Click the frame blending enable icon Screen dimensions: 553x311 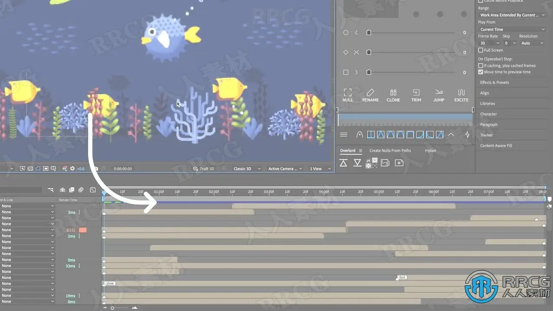[x=71, y=190]
